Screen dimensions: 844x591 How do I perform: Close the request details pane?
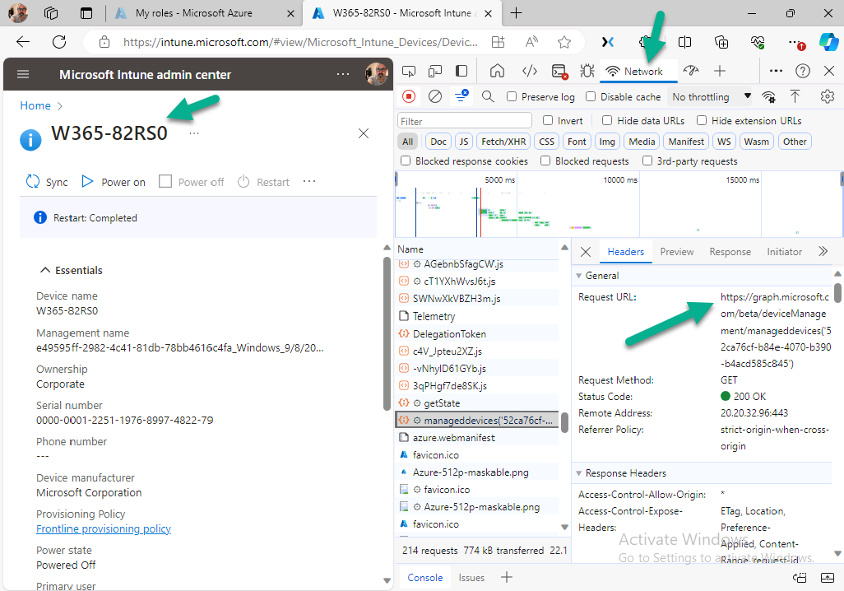586,252
